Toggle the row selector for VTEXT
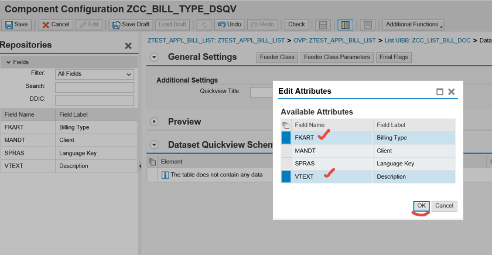Screen dimensions: 492x255 [286, 176]
